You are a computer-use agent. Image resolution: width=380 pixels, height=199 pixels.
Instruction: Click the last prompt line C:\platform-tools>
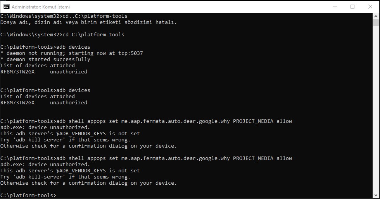tap(28, 196)
